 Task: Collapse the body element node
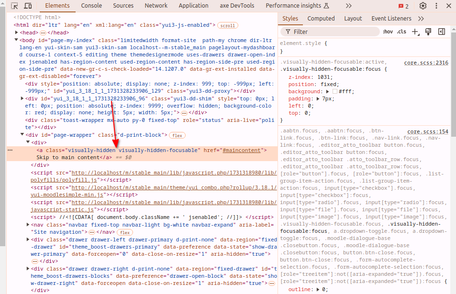point(16,40)
